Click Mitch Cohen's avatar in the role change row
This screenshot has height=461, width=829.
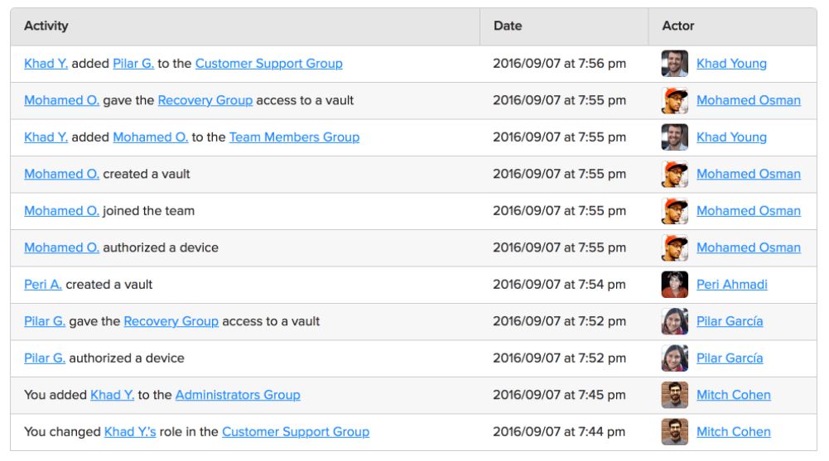pyautogui.click(x=675, y=432)
